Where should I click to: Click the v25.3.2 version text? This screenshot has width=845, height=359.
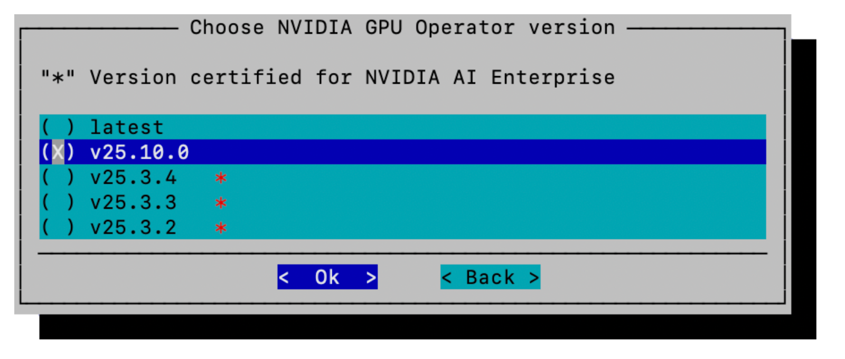[x=133, y=228]
